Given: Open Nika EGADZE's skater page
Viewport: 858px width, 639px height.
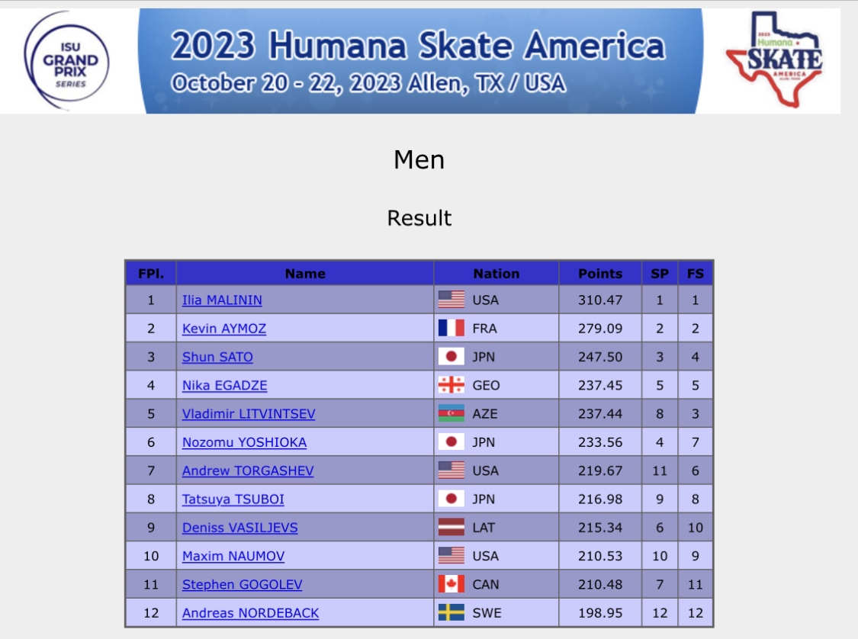Looking at the screenshot, I should (224, 385).
